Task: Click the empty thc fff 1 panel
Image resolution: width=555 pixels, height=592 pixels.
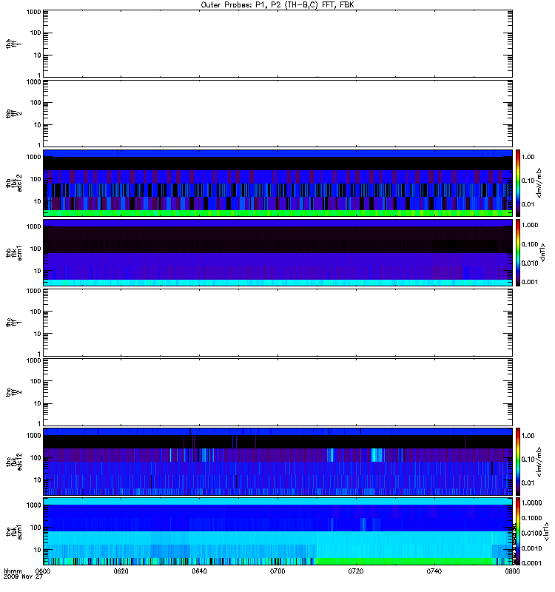Action: tap(277, 323)
